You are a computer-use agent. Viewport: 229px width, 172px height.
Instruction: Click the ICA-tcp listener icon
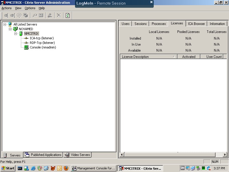26,38
